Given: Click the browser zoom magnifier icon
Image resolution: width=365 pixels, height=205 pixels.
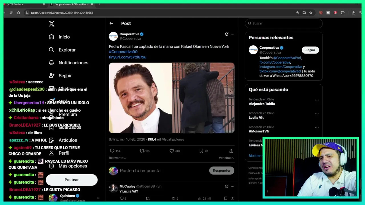Looking at the screenshot, I should point(298,13).
